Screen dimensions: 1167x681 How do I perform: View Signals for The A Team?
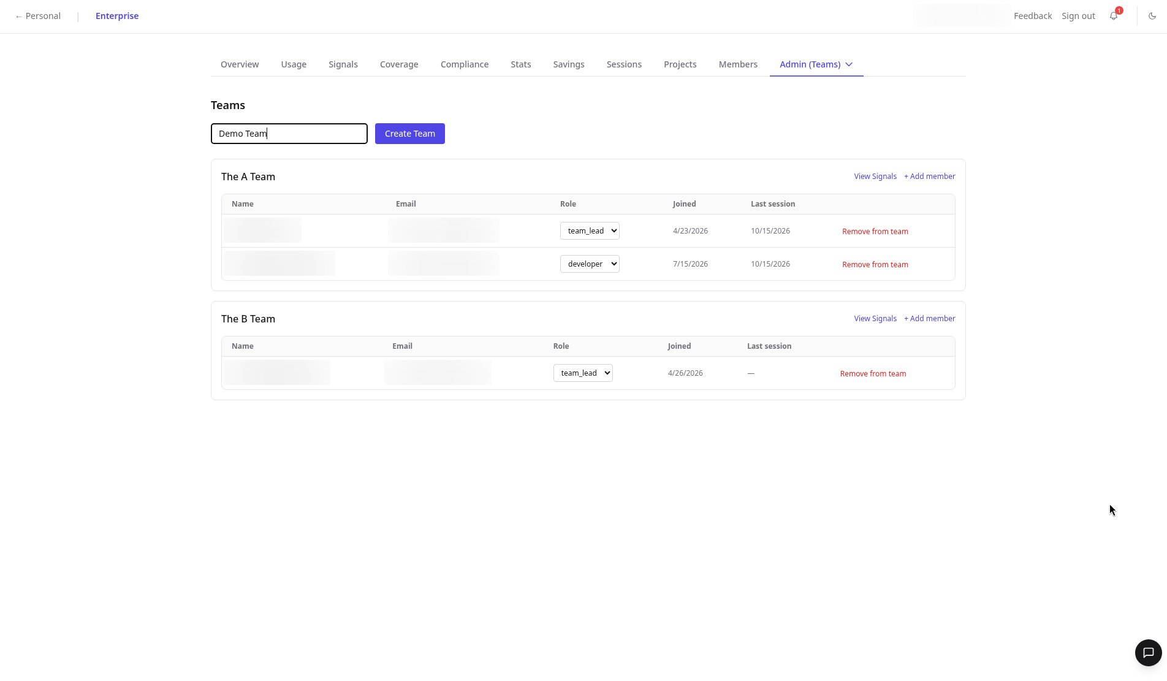875,177
